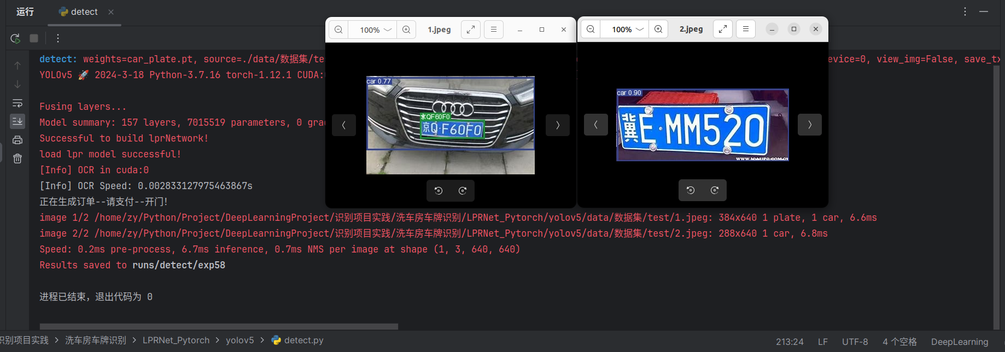The image size is (1005, 352).
Task: Open cursor position 213:24 indicator
Action: (x=790, y=342)
